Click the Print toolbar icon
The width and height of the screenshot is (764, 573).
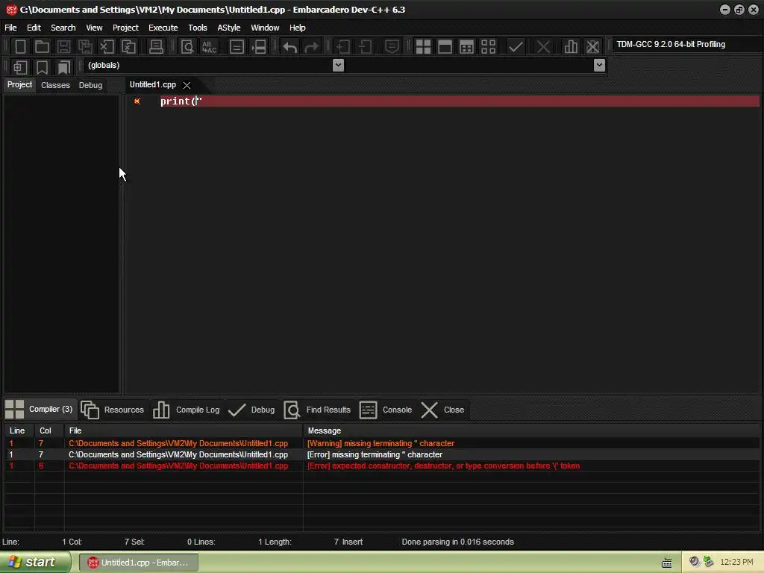click(156, 47)
